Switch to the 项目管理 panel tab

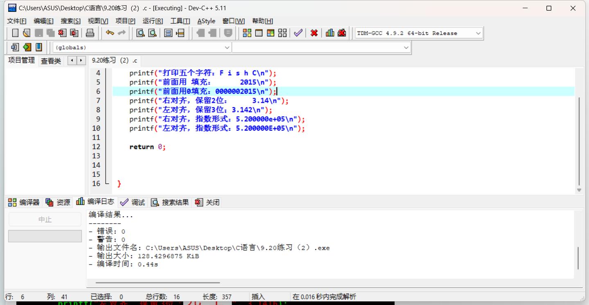click(x=22, y=60)
